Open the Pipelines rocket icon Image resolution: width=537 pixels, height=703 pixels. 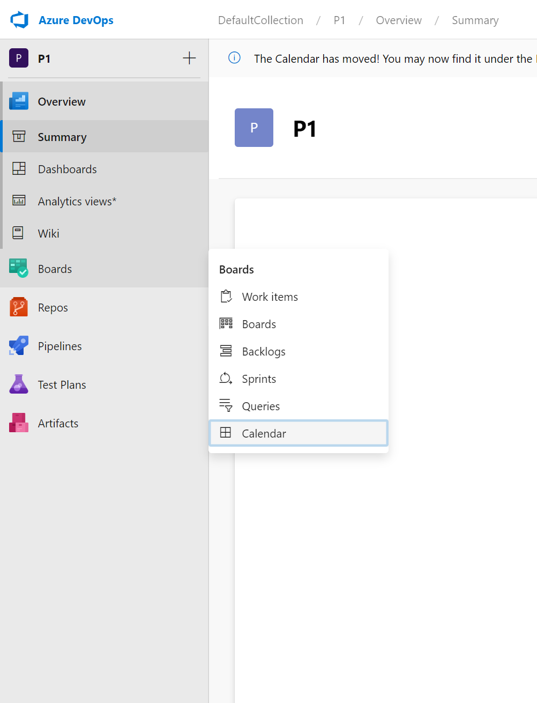[19, 346]
